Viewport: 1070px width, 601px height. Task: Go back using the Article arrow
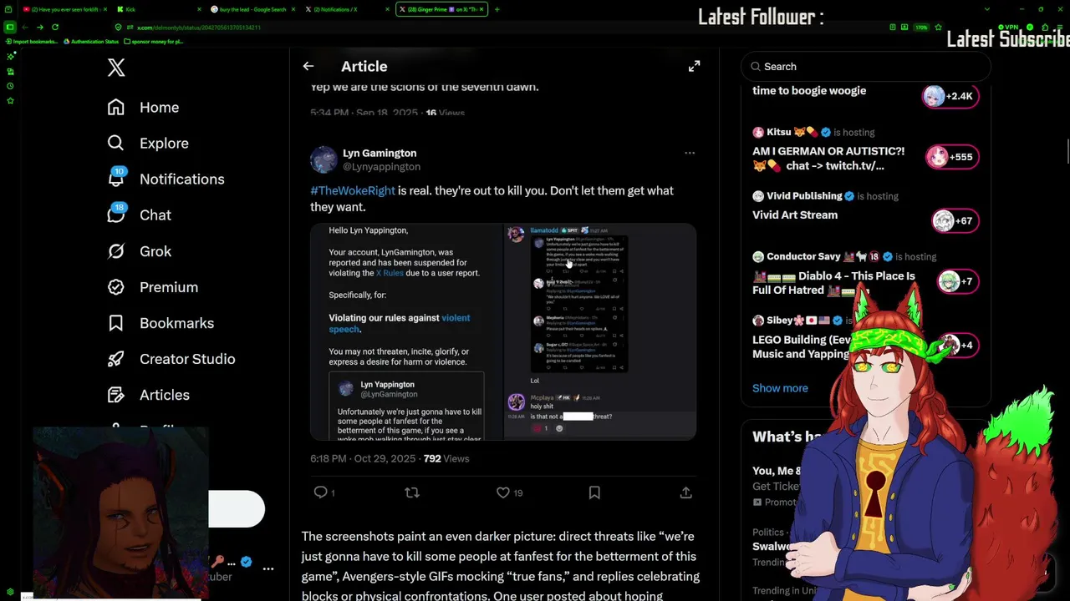(308, 66)
